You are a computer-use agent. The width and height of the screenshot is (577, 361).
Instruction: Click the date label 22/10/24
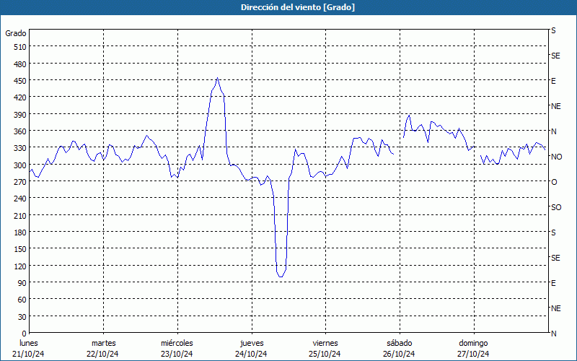pyautogui.click(x=102, y=354)
